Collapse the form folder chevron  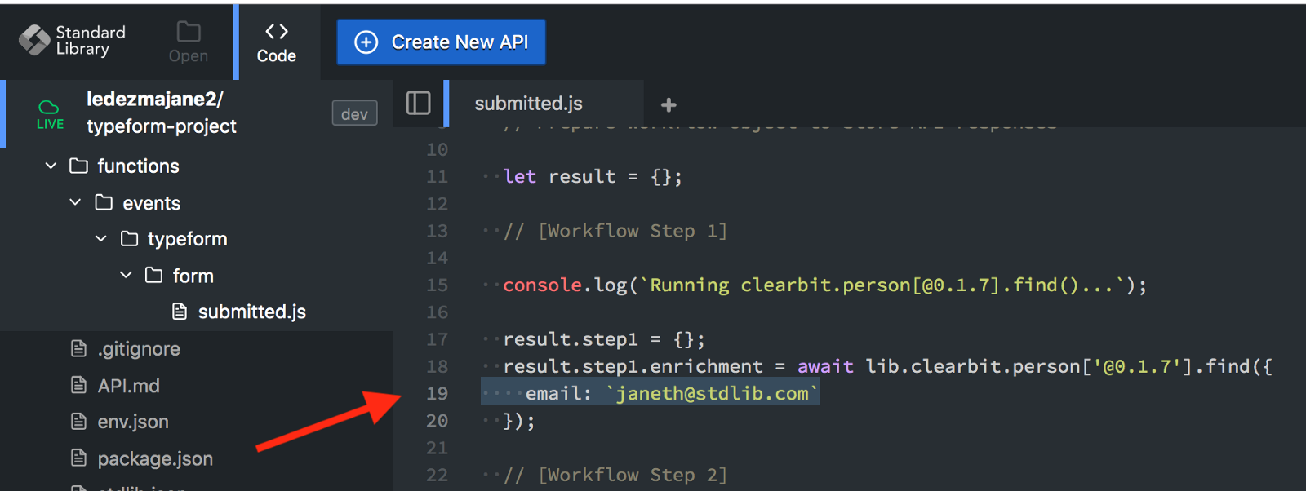tap(127, 275)
